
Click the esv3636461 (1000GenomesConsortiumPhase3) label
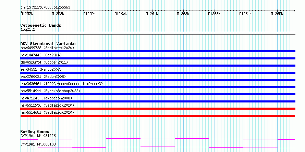(x=62, y=84)
